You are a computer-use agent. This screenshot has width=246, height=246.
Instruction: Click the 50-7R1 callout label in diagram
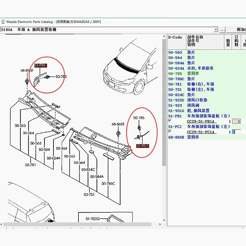point(30,165)
